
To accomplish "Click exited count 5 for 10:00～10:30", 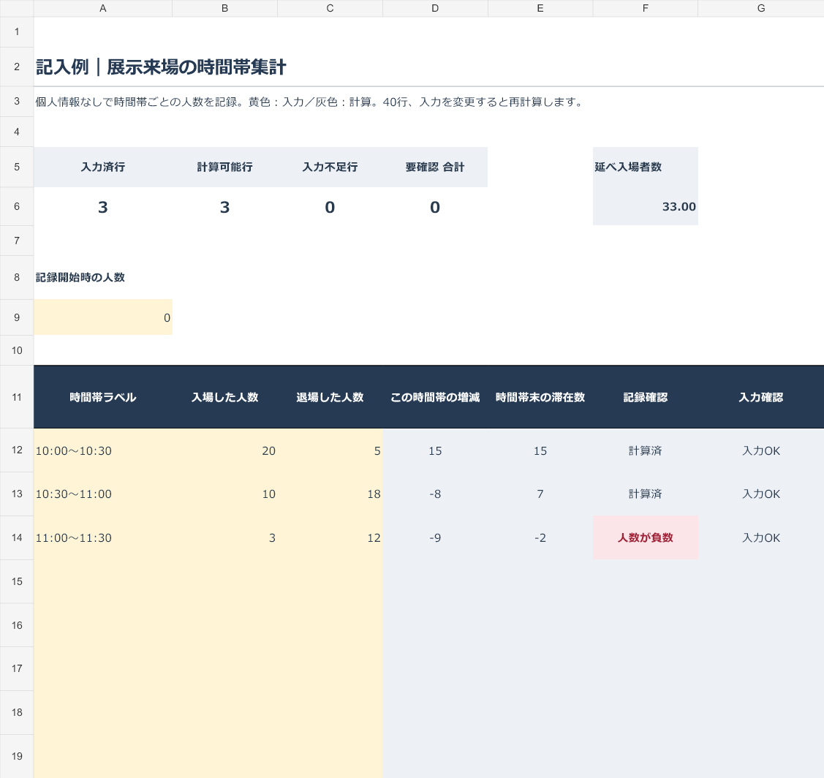I will pos(330,450).
